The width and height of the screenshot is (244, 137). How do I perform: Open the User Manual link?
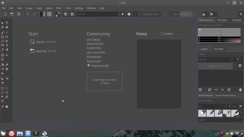click(x=94, y=39)
